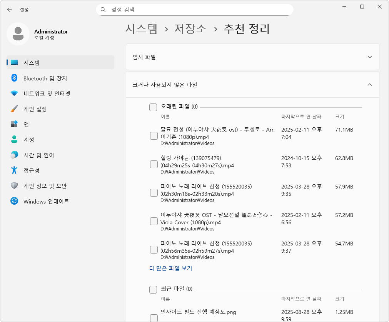
Task: Click the search magnifier icon
Action: [x=103, y=10]
